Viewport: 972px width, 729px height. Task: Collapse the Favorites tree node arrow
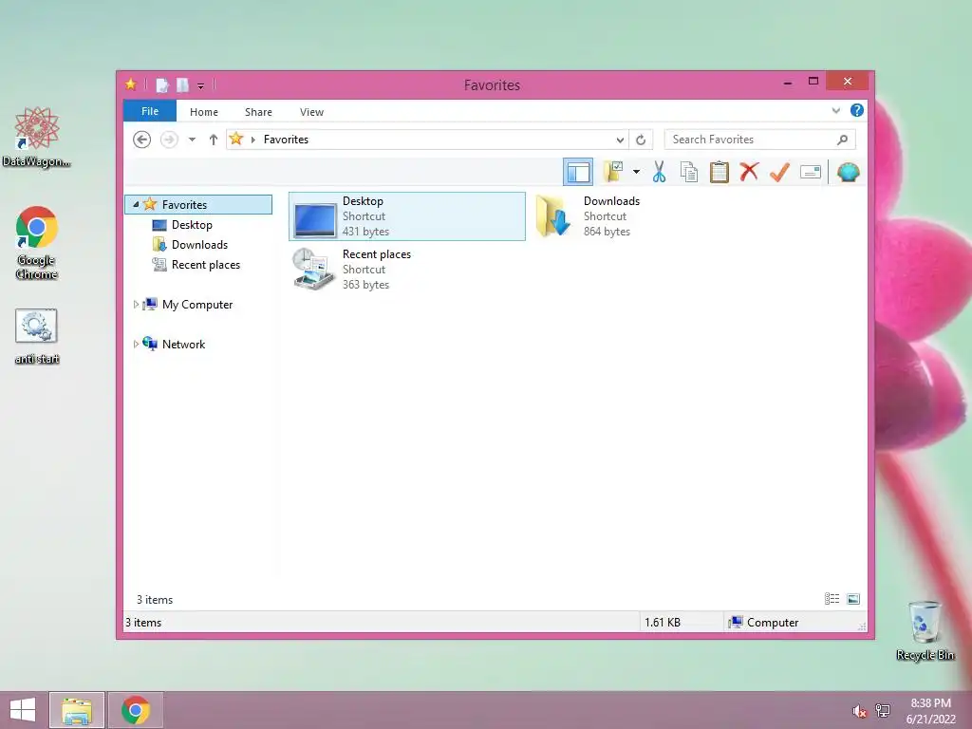tap(136, 204)
